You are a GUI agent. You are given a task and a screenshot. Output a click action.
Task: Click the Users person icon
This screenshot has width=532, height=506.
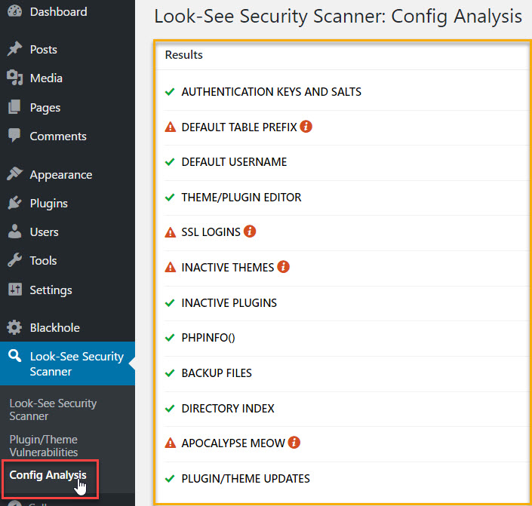coord(14,232)
